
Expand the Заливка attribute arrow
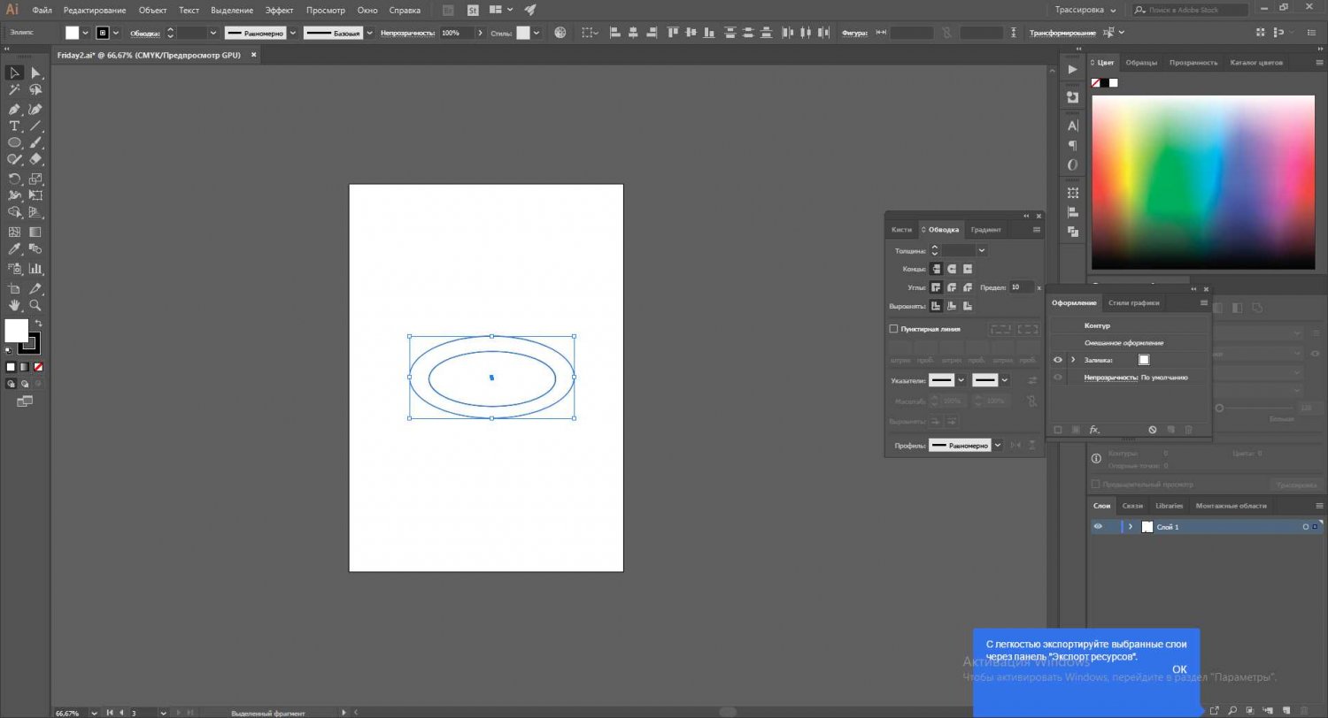[1073, 360]
